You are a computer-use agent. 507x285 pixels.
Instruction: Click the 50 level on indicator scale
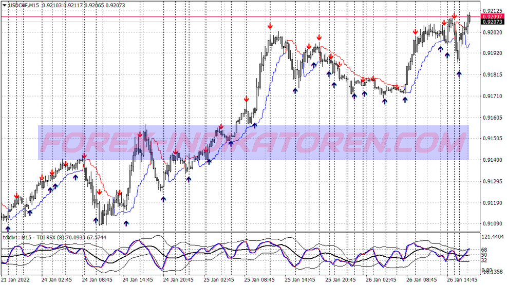[x=484, y=255]
